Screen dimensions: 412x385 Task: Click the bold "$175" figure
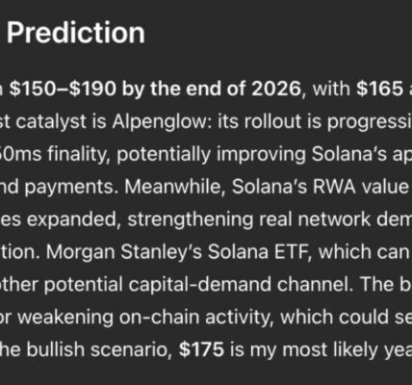201,349
